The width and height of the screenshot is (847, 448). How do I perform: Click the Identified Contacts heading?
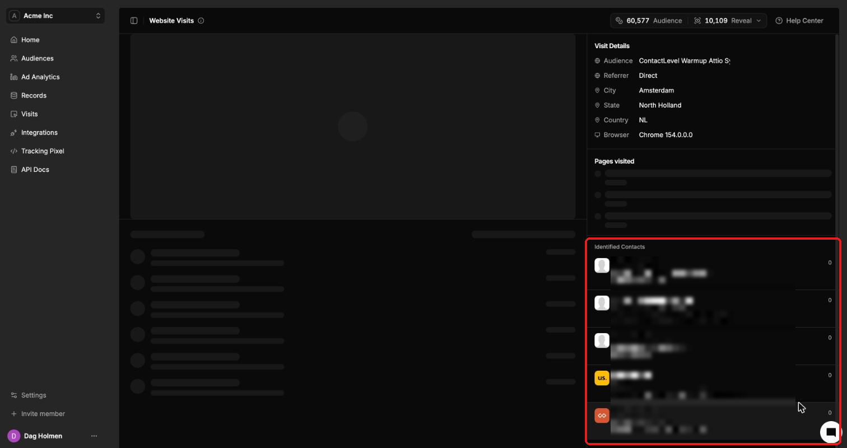coord(620,247)
